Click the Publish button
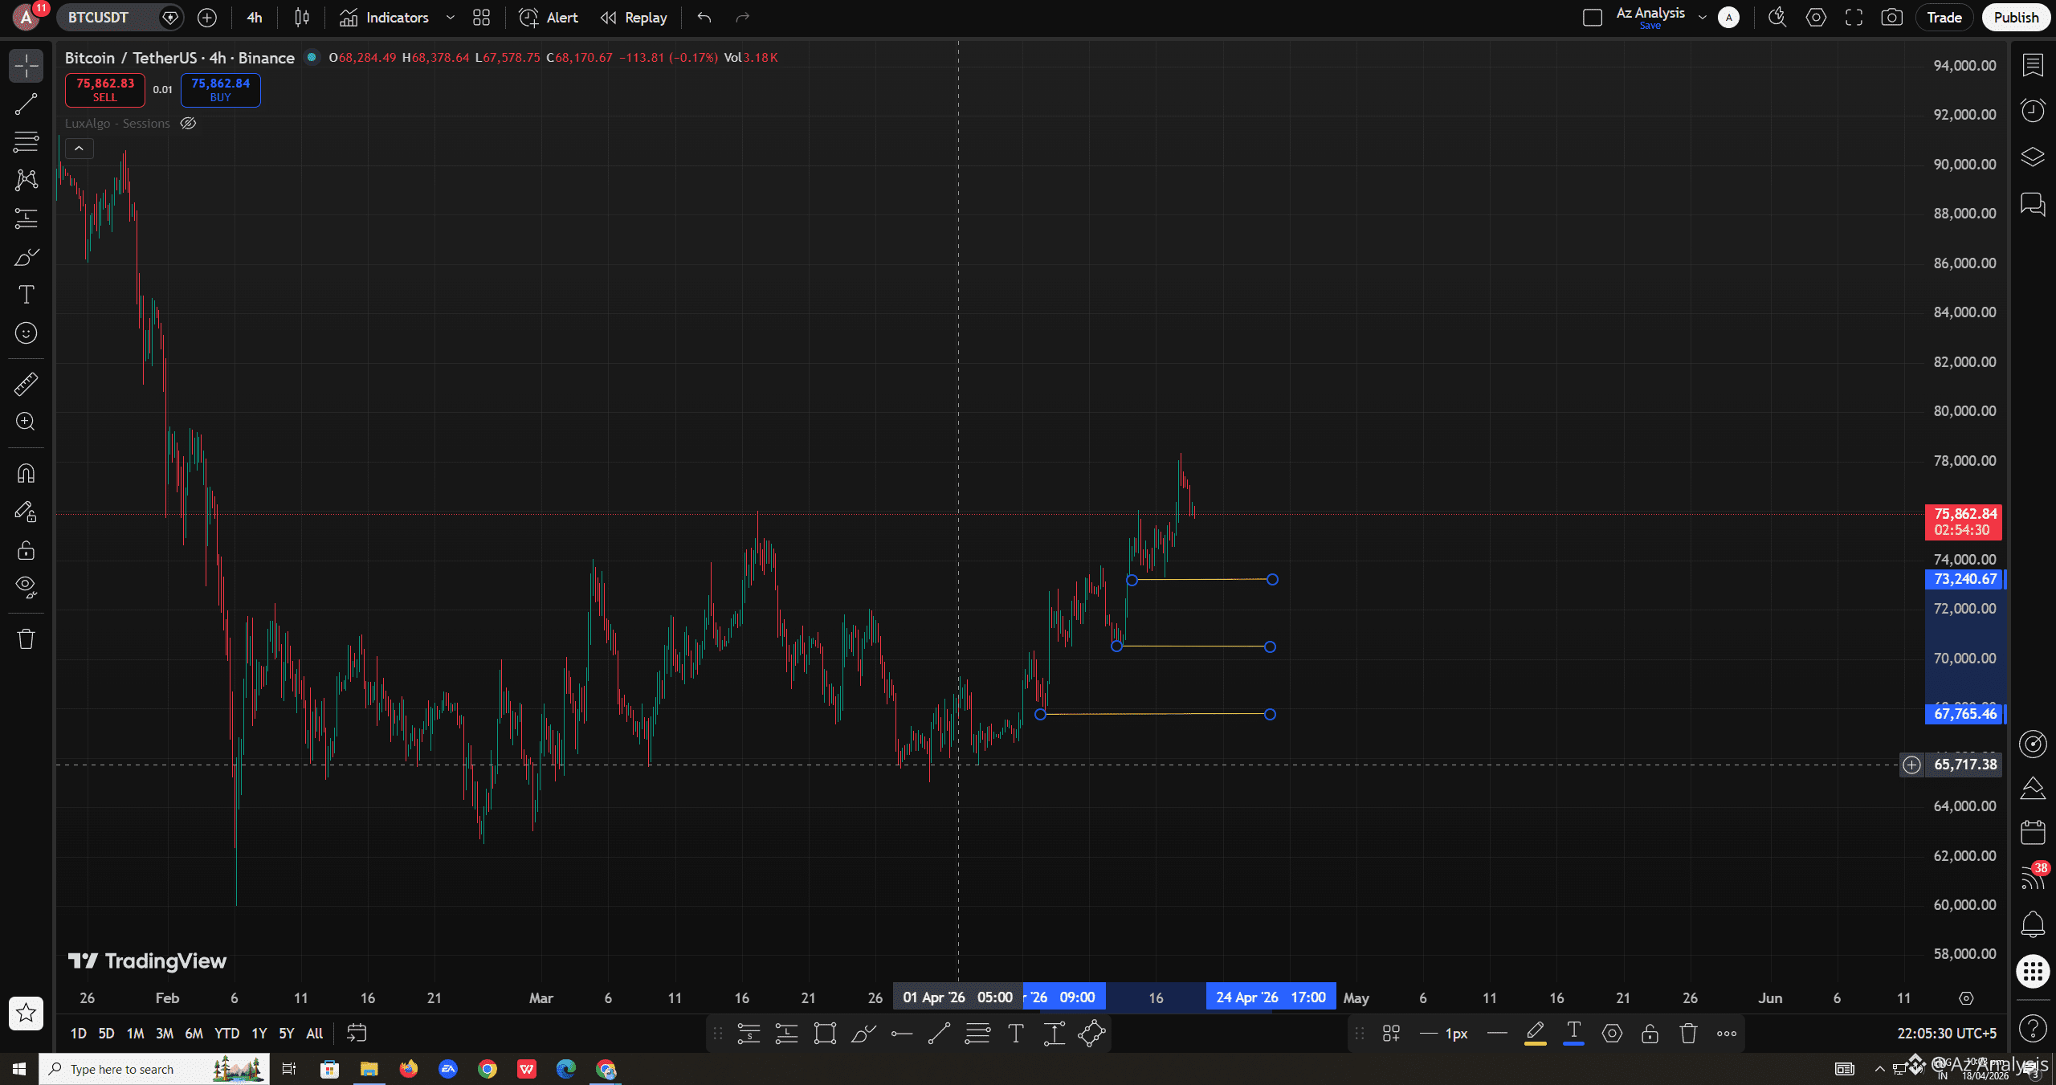Viewport: 2056px width, 1085px height. click(x=2016, y=18)
